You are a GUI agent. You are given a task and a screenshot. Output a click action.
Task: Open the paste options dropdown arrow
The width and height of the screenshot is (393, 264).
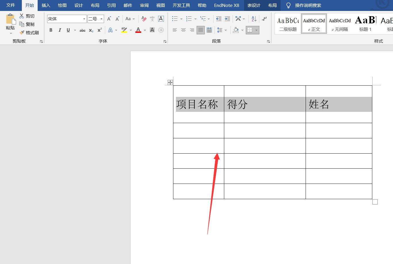pos(11,33)
